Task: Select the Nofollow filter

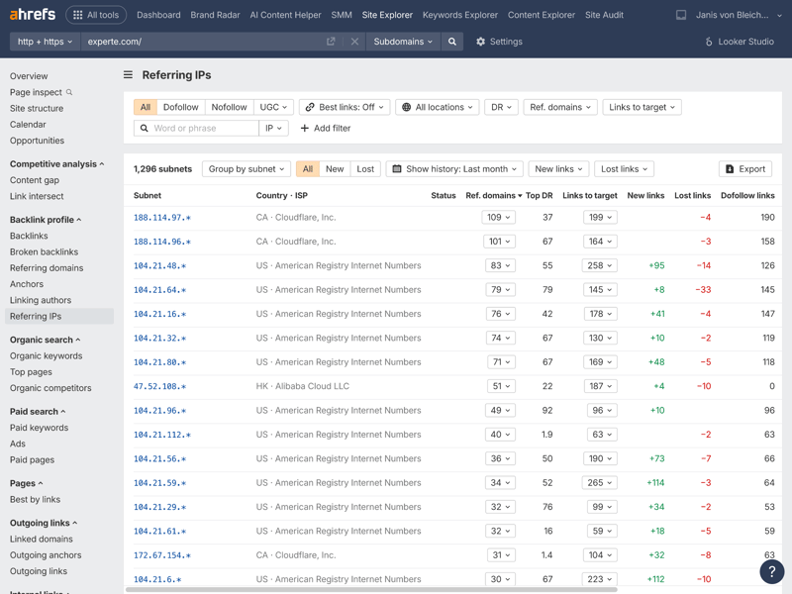Action: (229, 107)
